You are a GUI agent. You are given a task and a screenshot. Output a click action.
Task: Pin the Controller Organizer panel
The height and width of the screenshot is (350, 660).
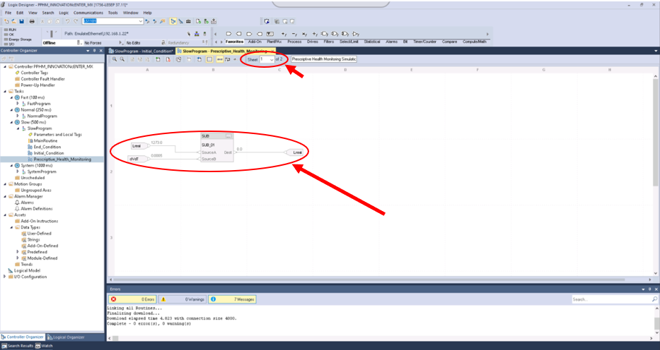point(94,50)
